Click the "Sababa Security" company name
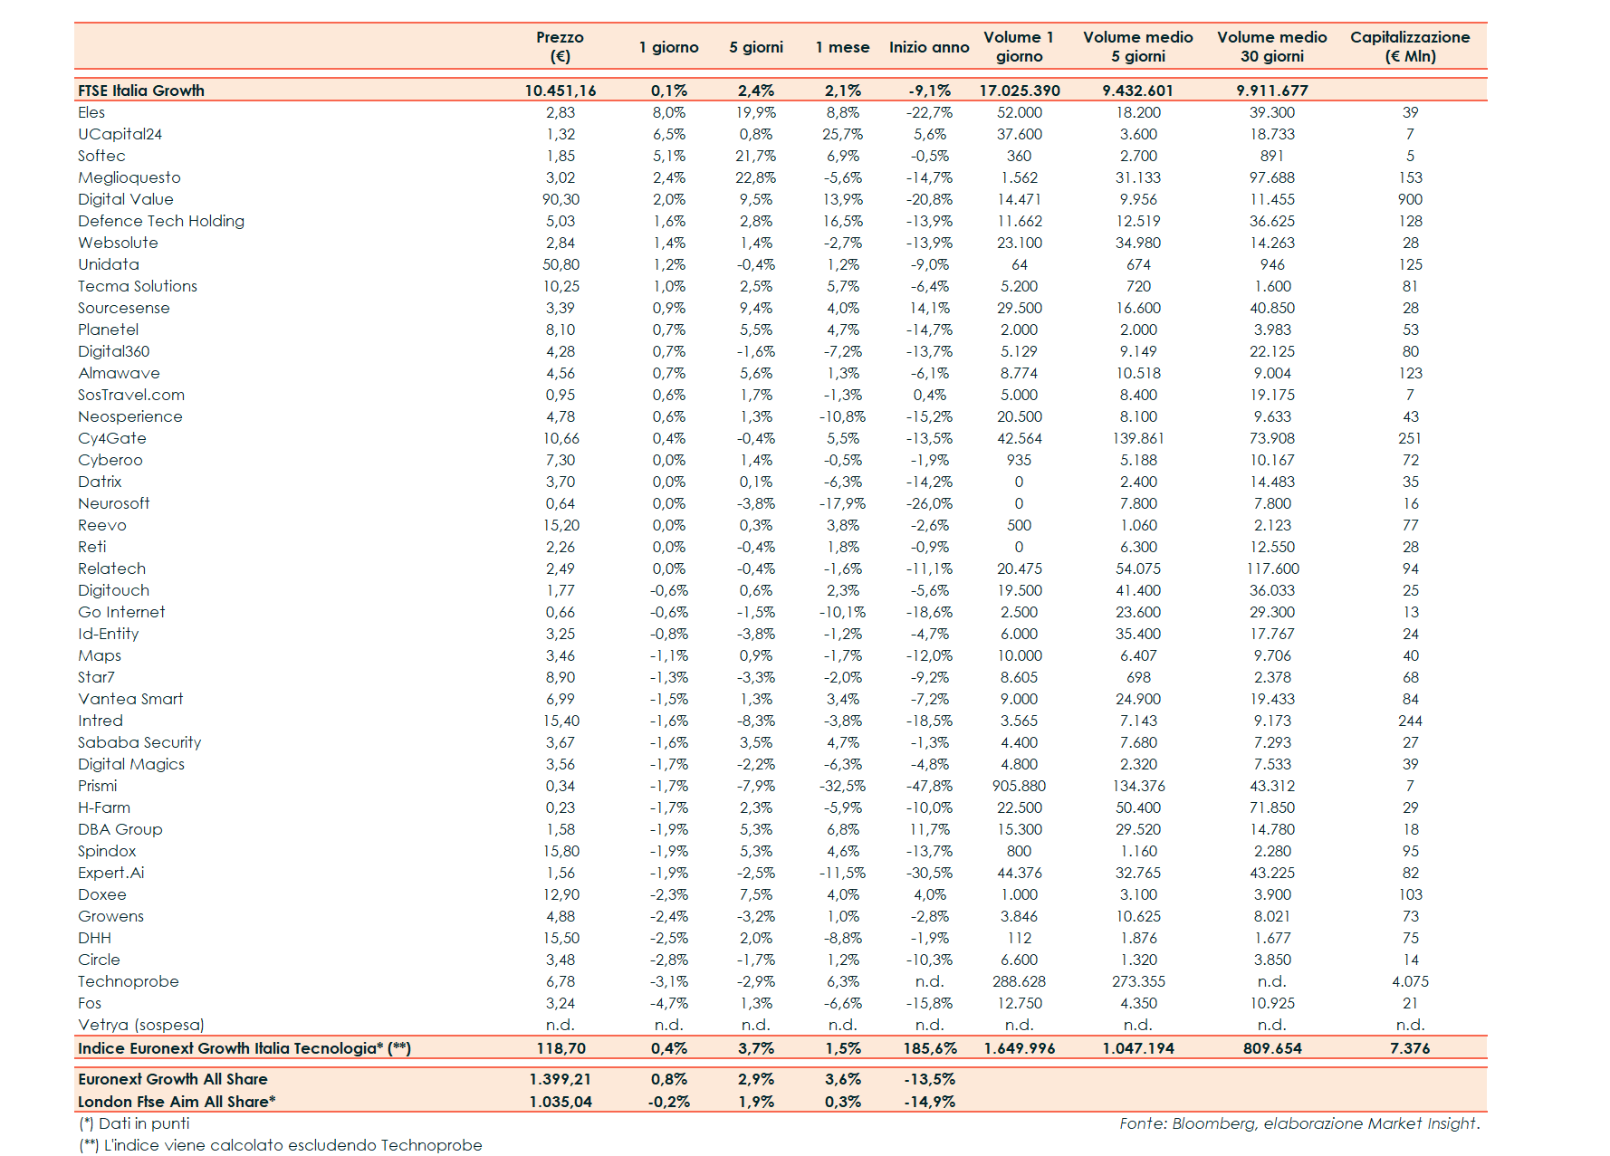 point(139,742)
